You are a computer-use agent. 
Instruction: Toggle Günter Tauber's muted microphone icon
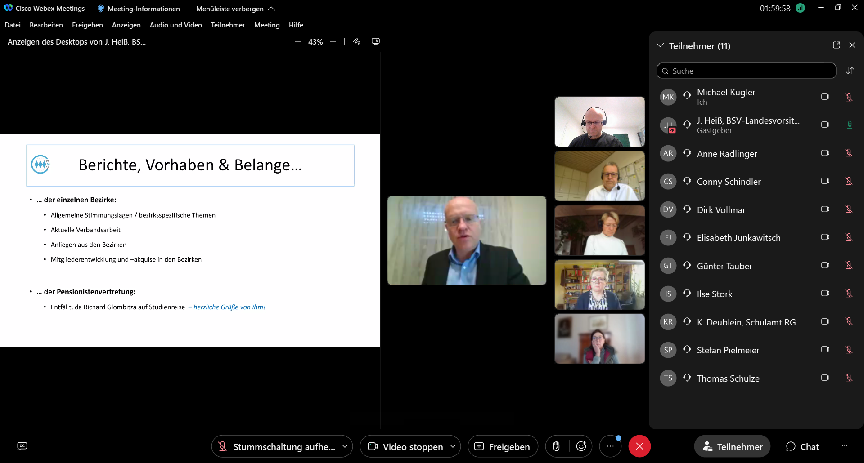[x=849, y=265]
